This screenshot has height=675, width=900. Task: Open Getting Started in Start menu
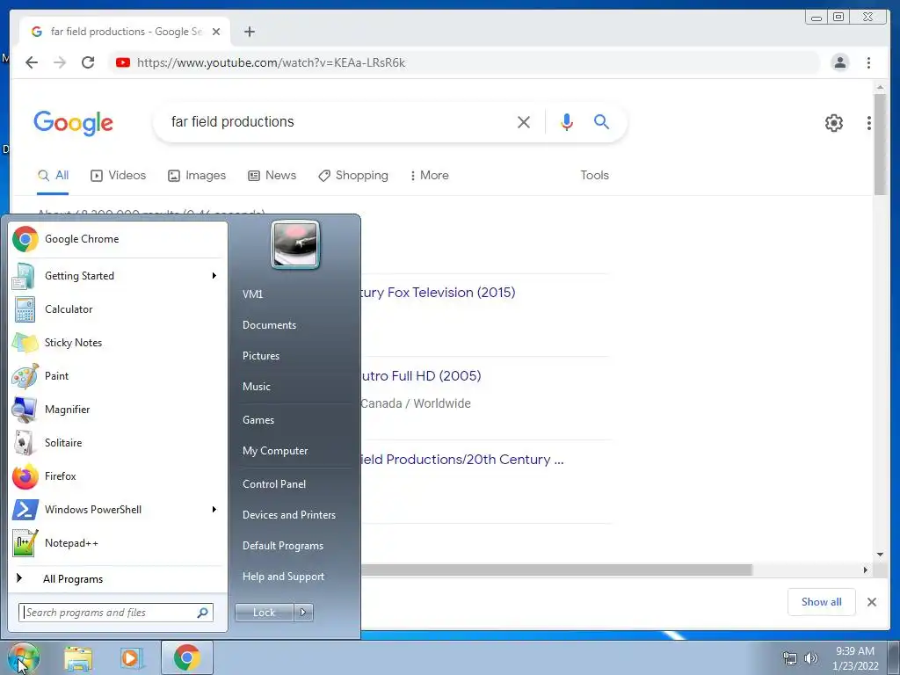117,275
